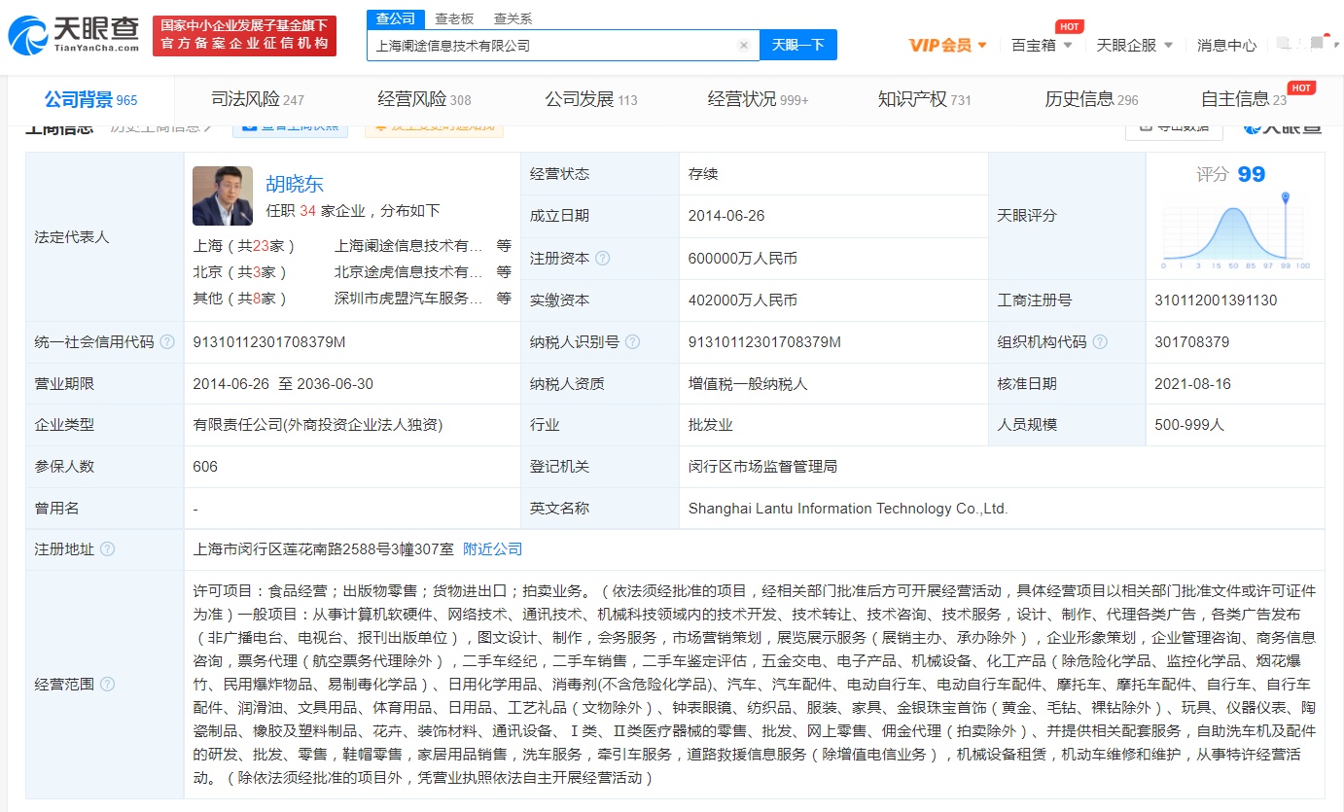Open the 历史信息 tab

pos(1091,99)
